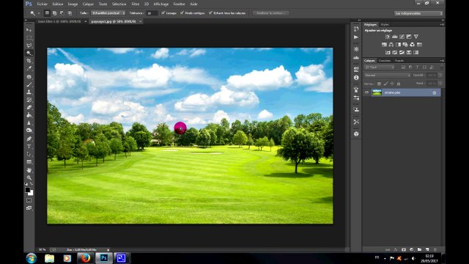469x264 pixels.
Task: Open the Echantillon ponctuel Taille dropdown
Action: click(x=108, y=13)
